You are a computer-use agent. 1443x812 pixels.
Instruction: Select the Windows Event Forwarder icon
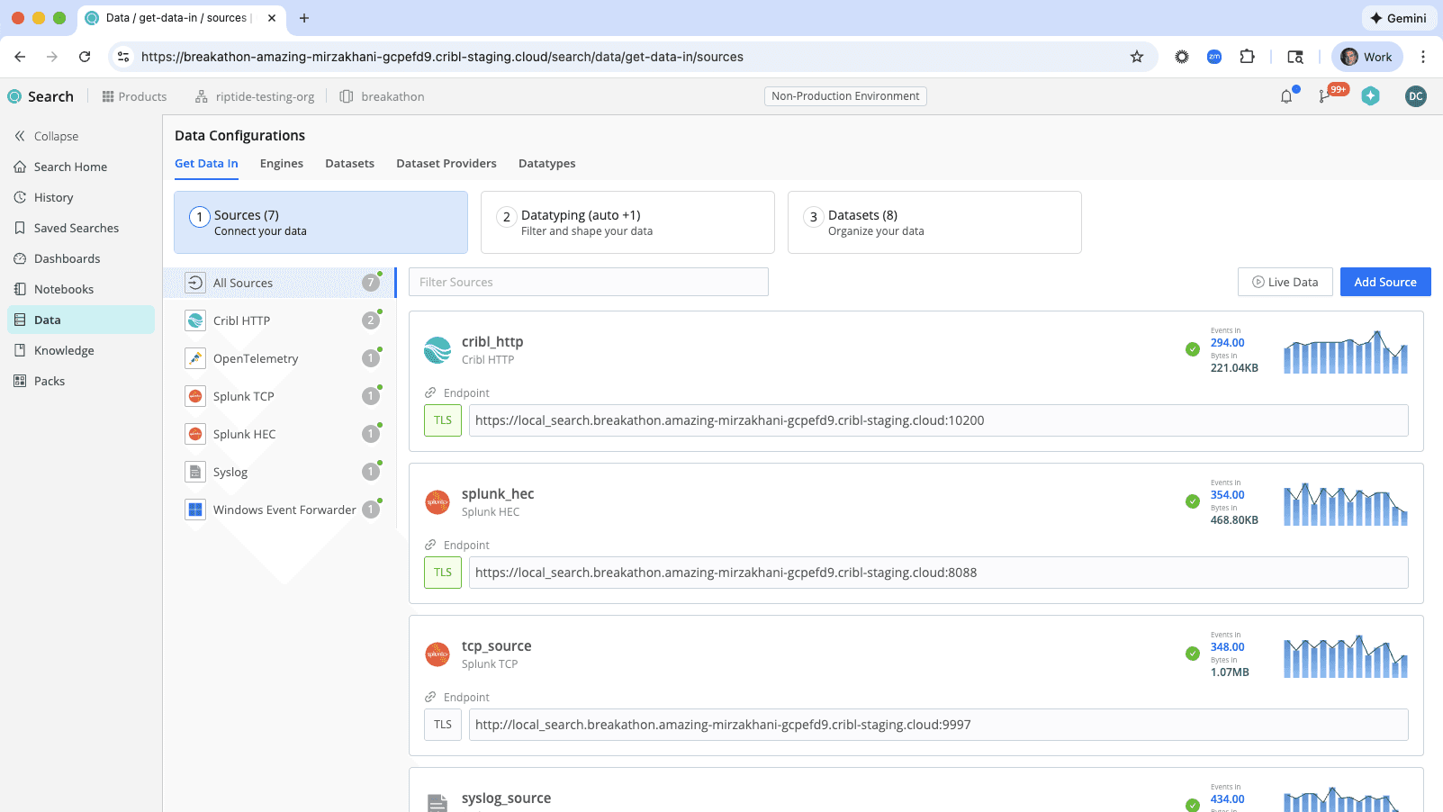(194, 509)
